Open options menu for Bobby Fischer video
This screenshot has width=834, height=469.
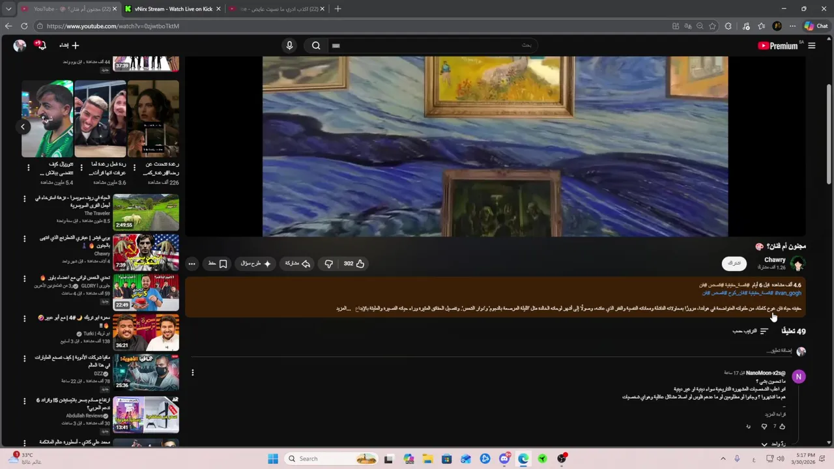(25, 238)
